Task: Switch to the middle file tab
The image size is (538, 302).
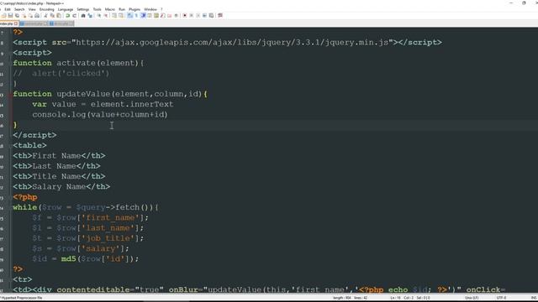Action: [x=34, y=23]
